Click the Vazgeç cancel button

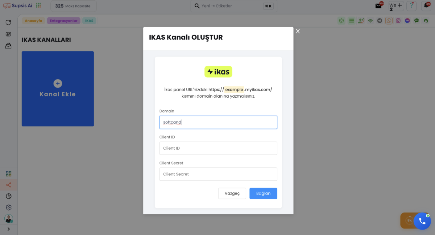232,193
